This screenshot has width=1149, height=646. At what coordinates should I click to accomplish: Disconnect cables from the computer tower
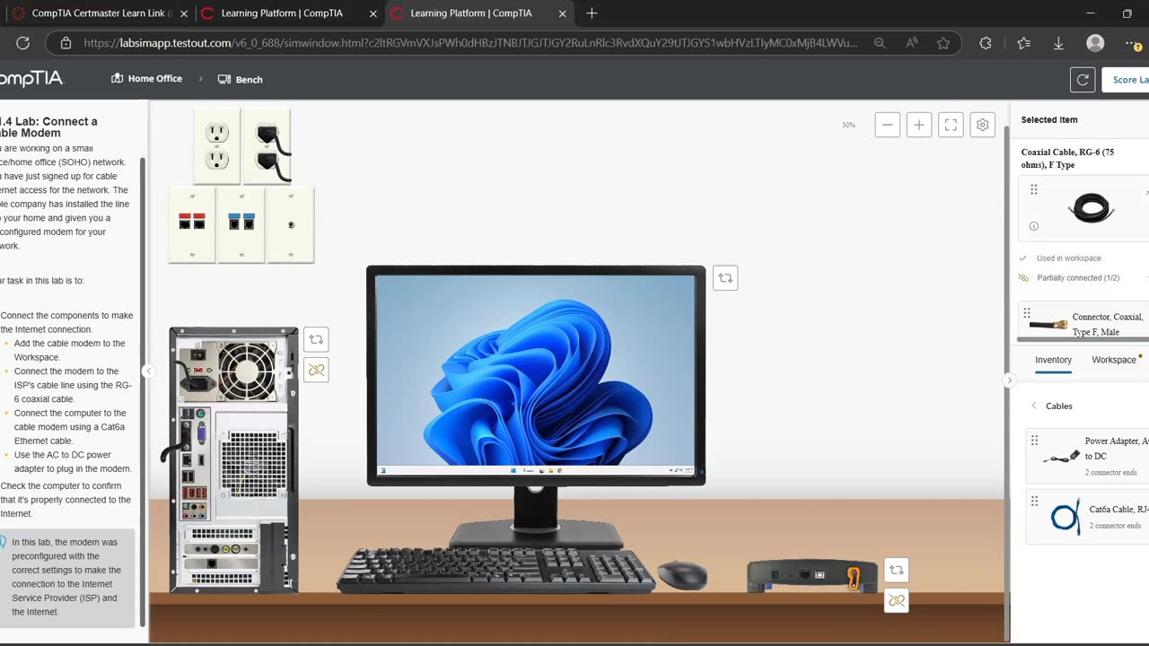pyautogui.click(x=316, y=370)
